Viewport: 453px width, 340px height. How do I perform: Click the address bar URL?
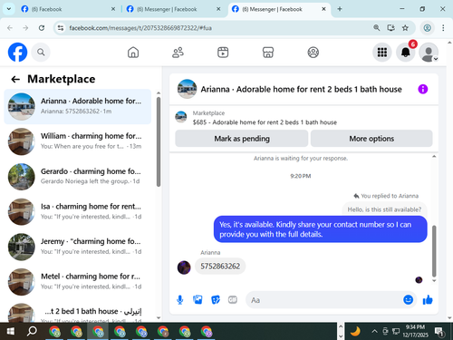(x=140, y=28)
